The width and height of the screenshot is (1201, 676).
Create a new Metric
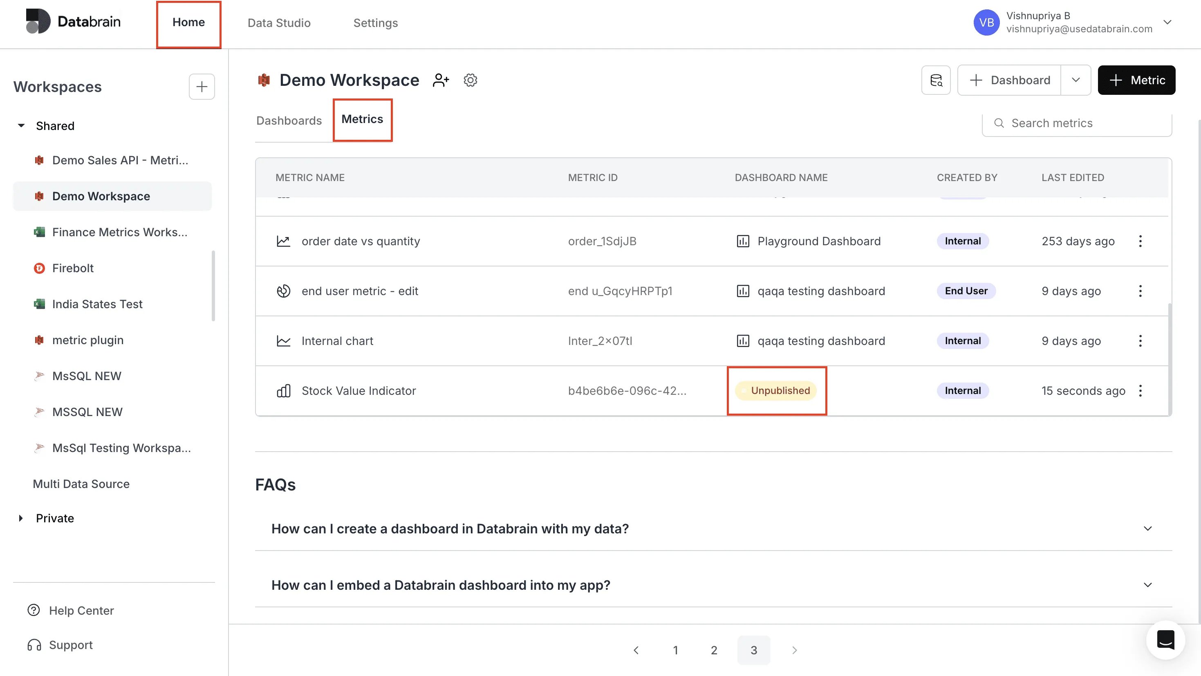[1136, 80]
